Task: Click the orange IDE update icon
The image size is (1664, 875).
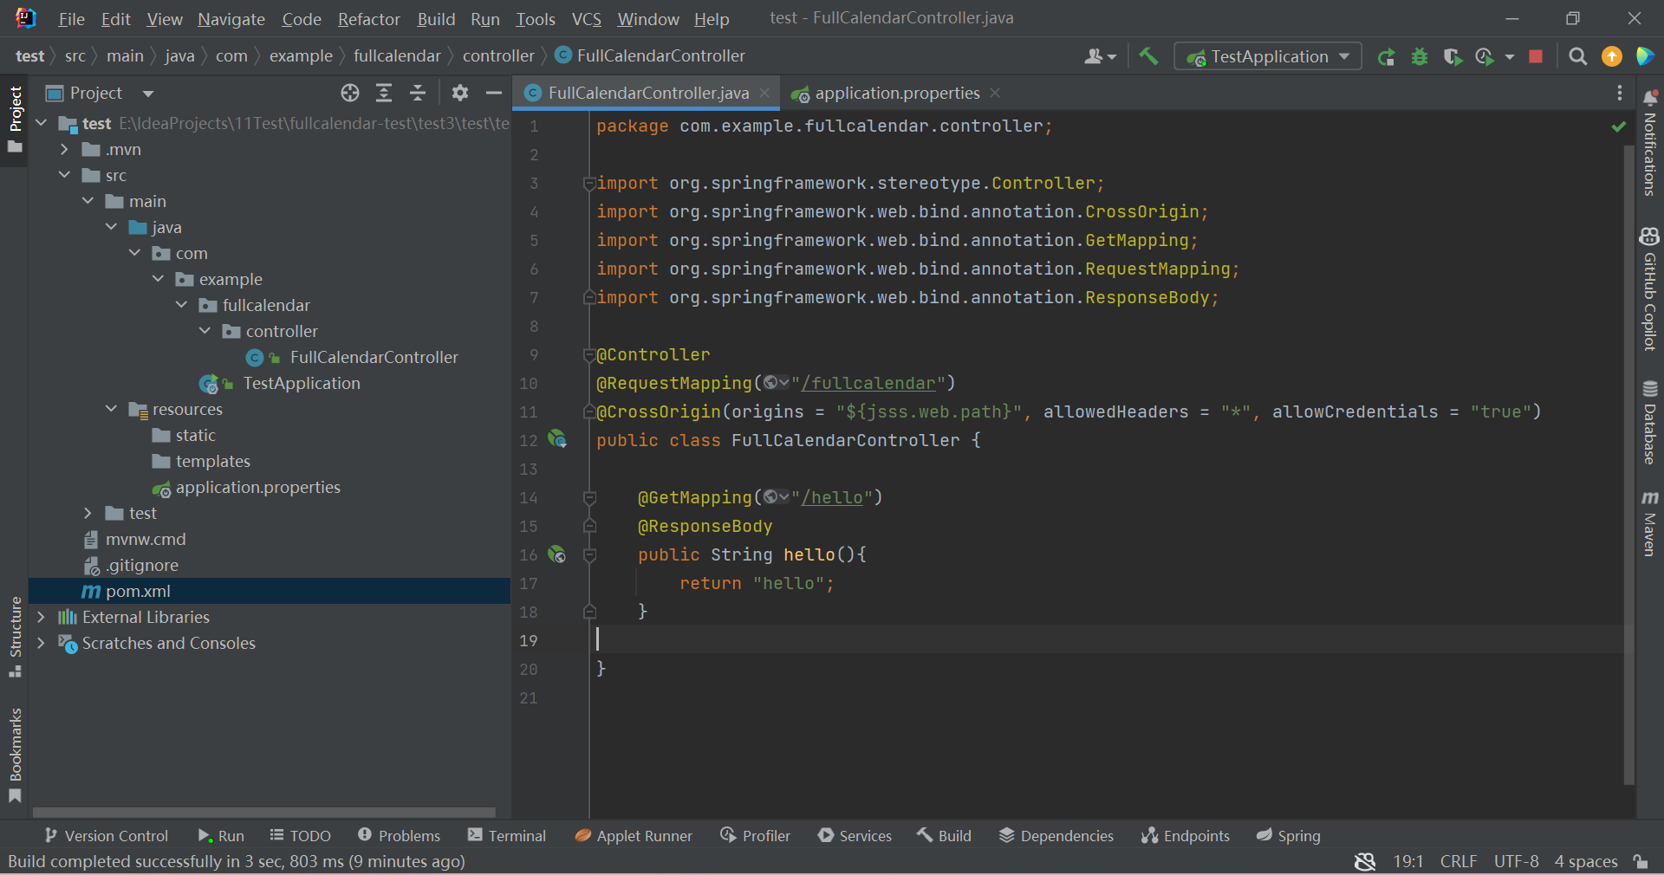Action: point(1612,56)
